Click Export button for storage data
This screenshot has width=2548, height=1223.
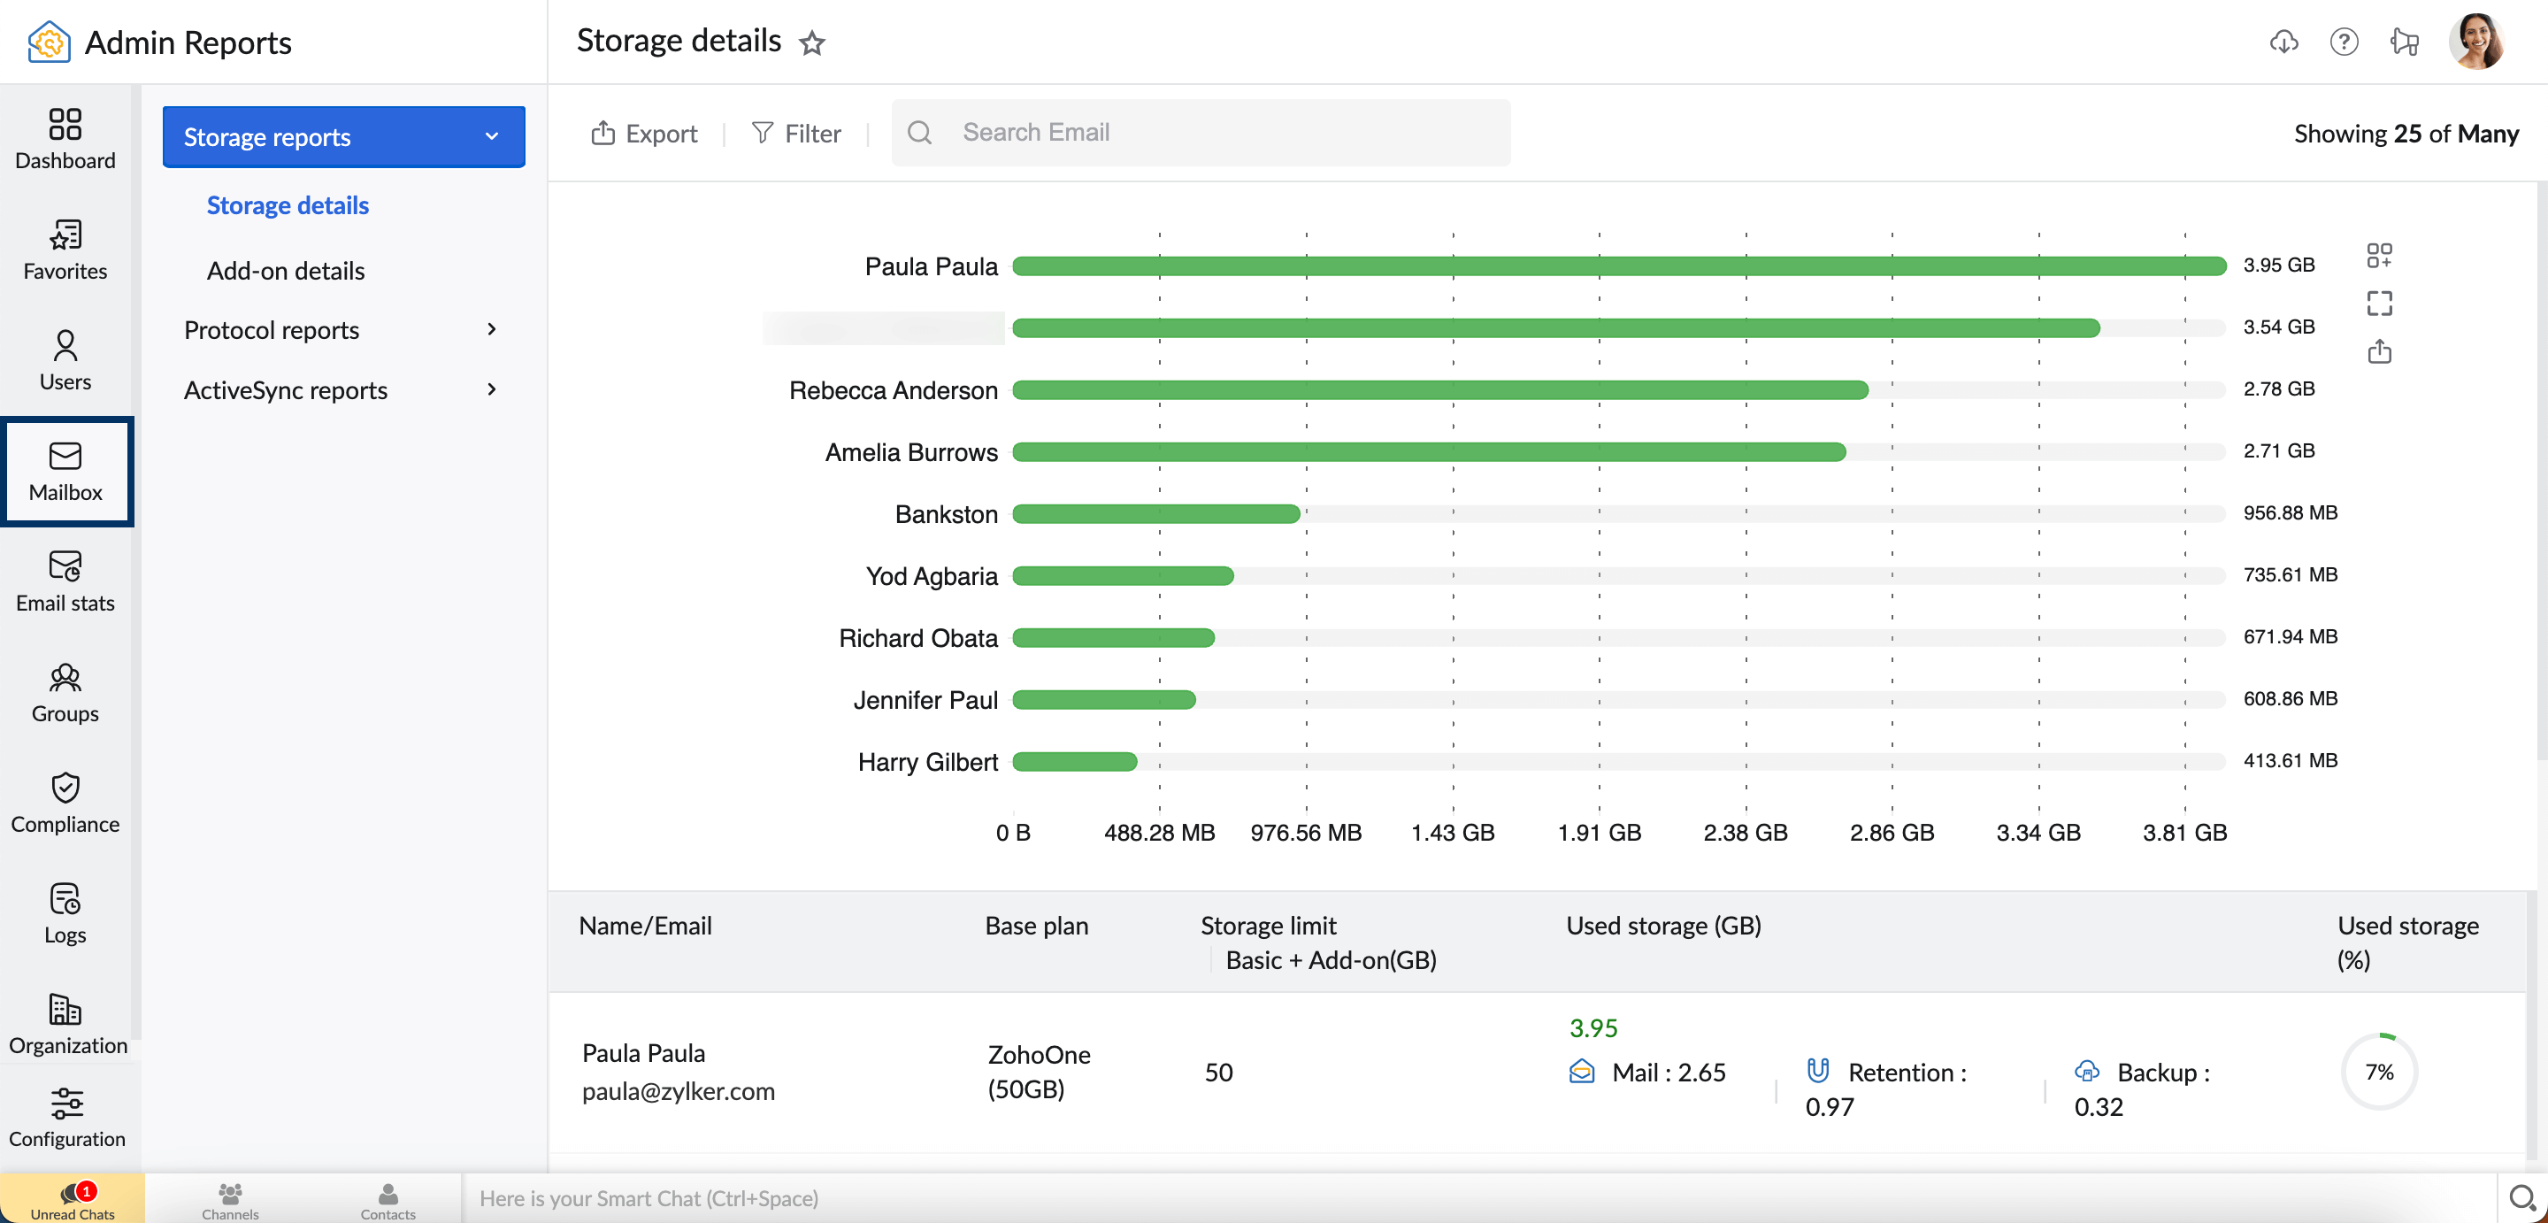(x=643, y=135)
